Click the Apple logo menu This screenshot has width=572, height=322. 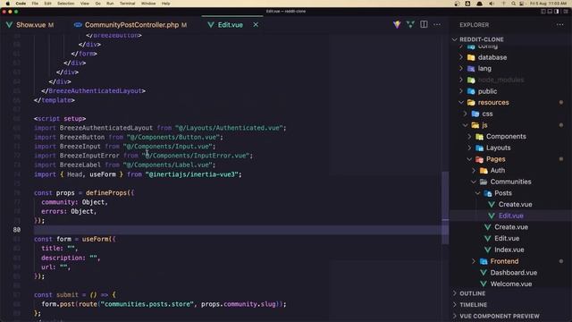point(8,4)
